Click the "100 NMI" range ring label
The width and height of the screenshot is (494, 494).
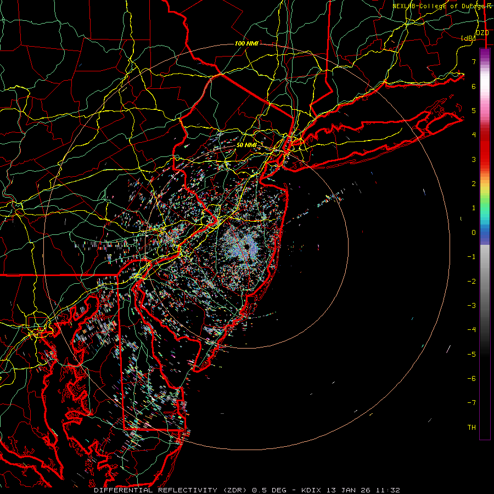246,43
